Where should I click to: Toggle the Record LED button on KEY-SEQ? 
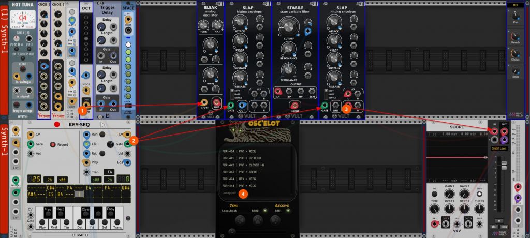53,145
